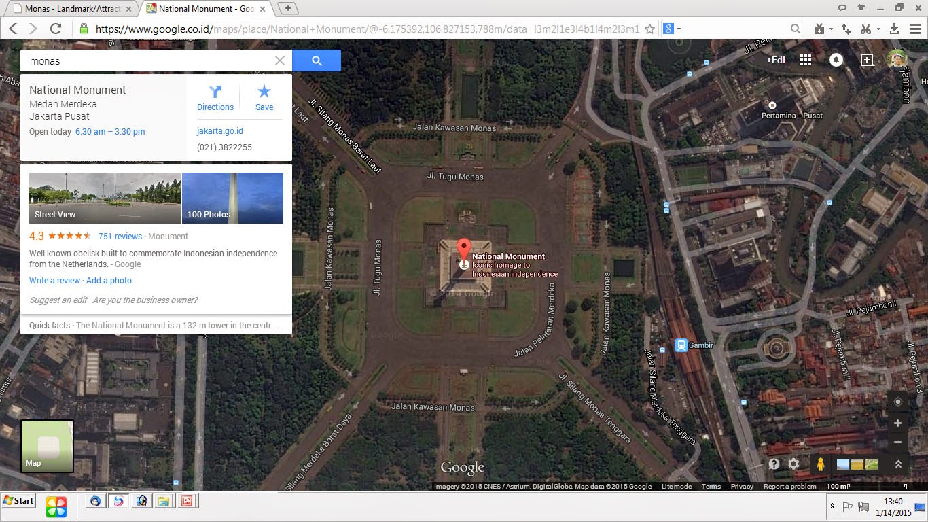Click the 751 reviews link

(120, 236)
